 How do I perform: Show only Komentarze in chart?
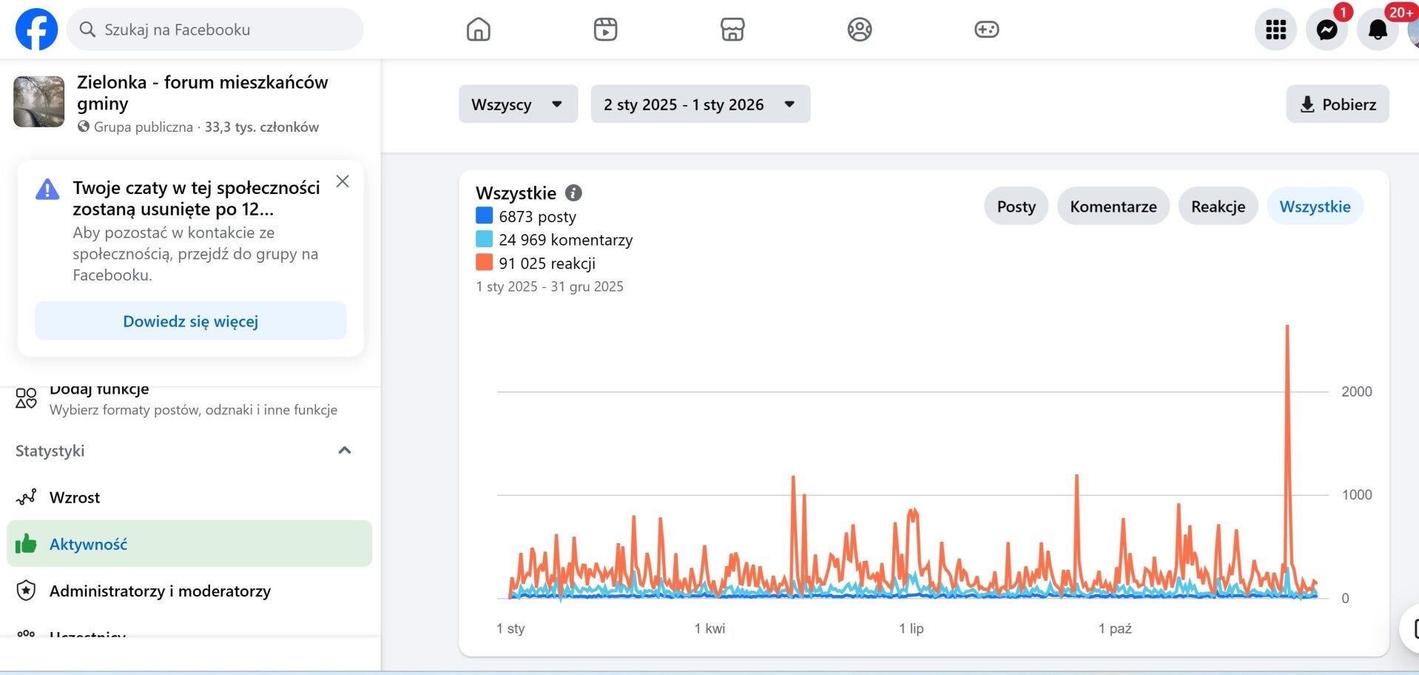1113,206
